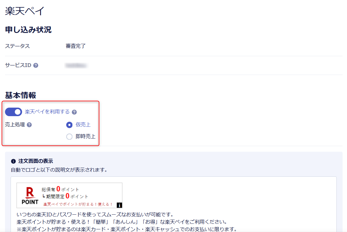Click the help icon beside サービスID
This screenshot has height=232, width=347.
click(x=36, y=66)
